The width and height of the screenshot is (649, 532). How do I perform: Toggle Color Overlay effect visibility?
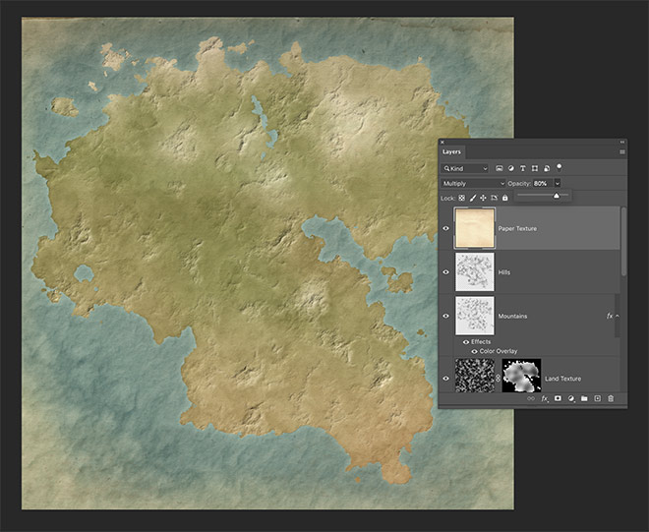[x=473, y=351]
